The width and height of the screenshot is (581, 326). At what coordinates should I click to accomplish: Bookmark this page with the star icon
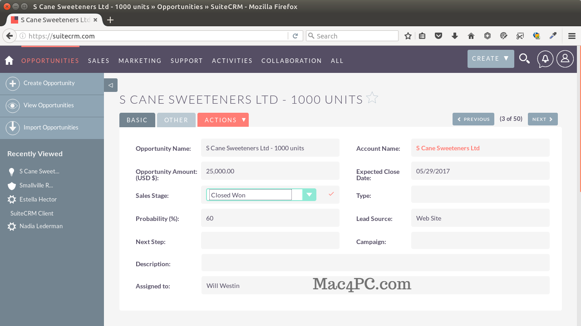pos(408,36)
